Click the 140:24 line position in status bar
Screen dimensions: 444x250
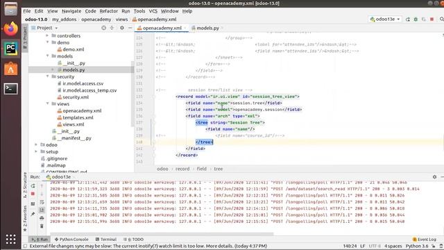point(350,246)
